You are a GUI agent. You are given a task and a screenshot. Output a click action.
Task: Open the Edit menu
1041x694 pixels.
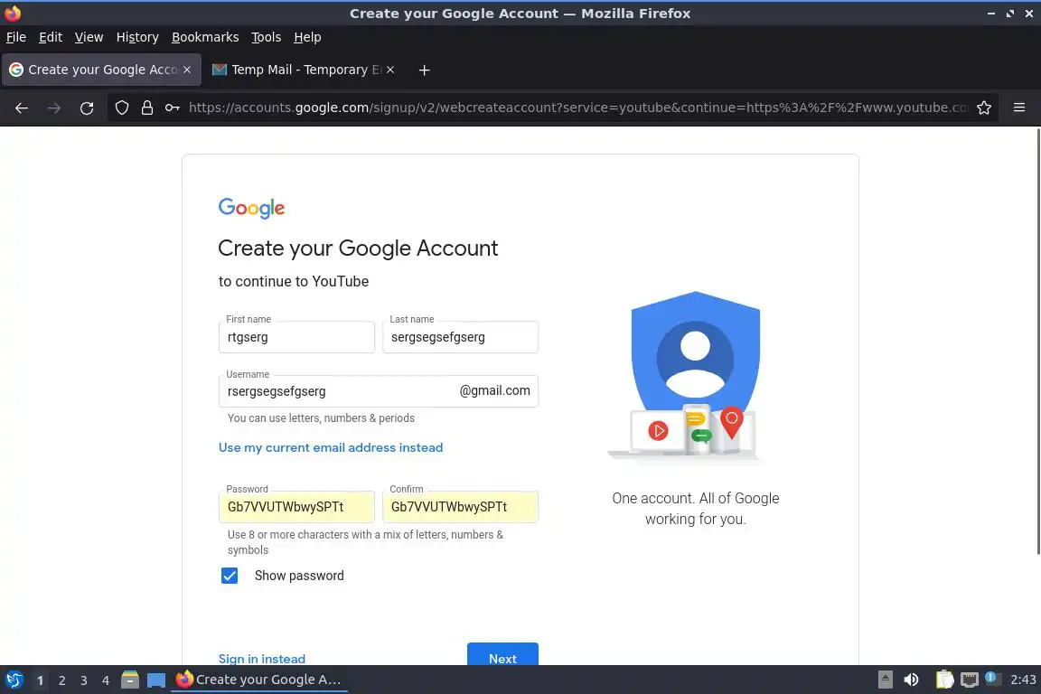(51, 37)
